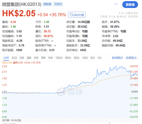Select the 月K chart tab

[x=36, y=58]
